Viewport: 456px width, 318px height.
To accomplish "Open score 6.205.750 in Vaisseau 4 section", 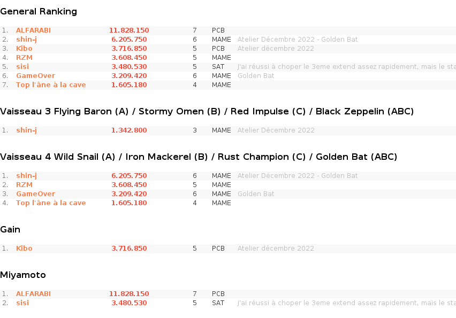I will pyautogui.click(x=129, y=176).
